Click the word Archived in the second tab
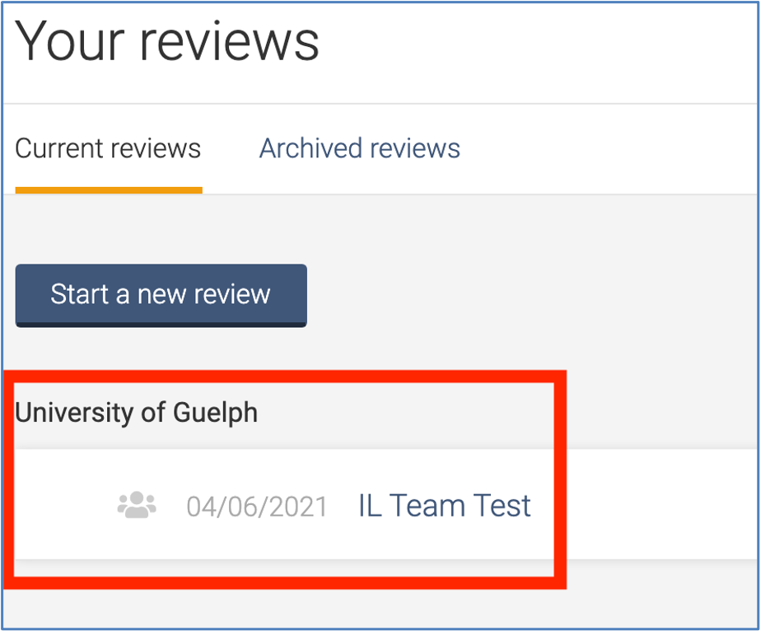Viewport: 761px width, 631px height. click(x=310, y=148)
